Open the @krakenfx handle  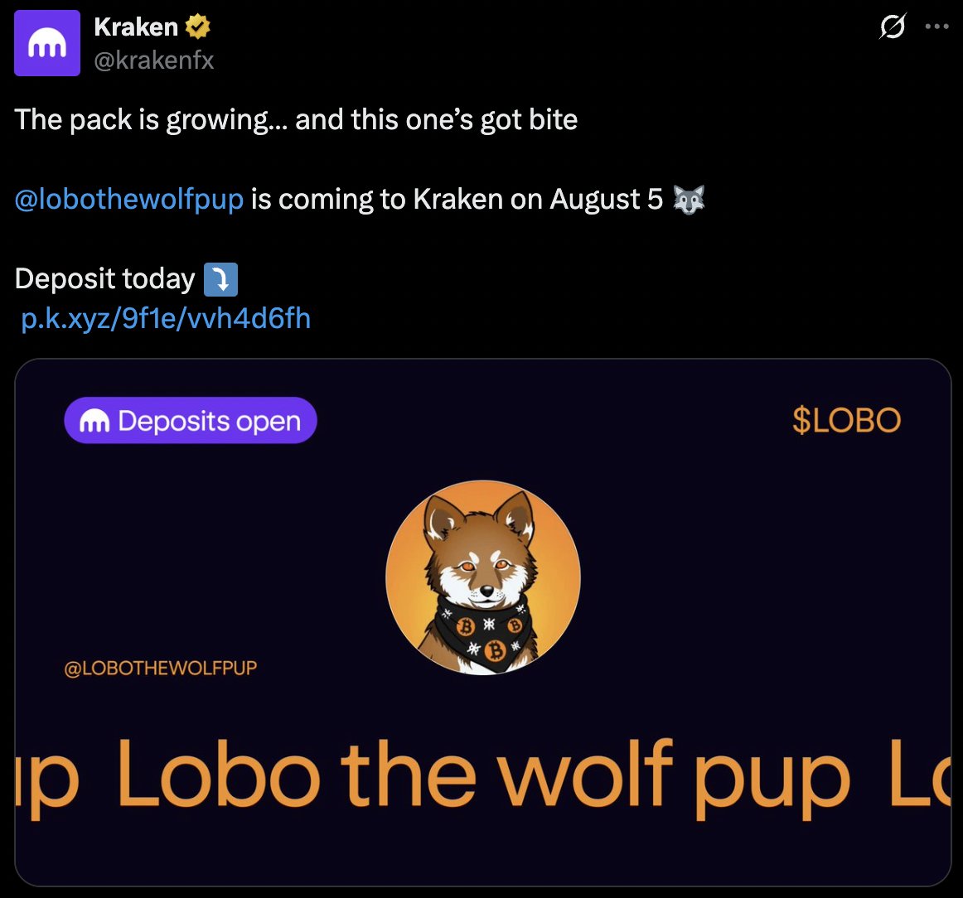click(153, 60)
